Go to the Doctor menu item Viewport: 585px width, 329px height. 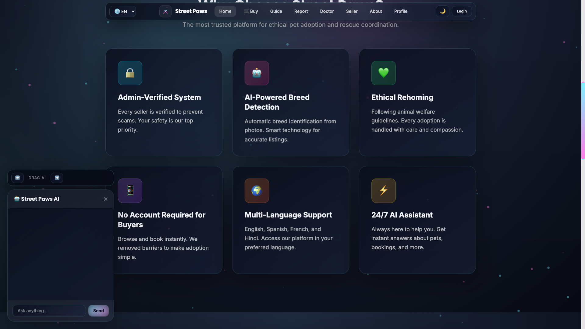click(327, 11)
